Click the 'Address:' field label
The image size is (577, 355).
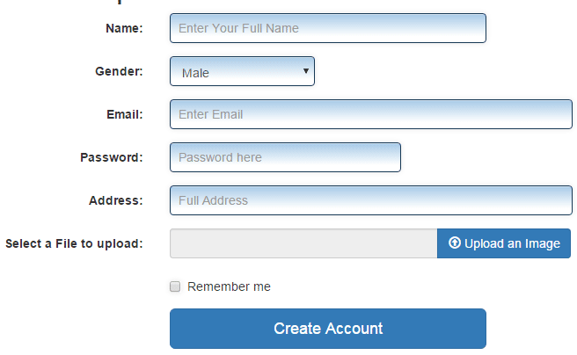(115, 200)
